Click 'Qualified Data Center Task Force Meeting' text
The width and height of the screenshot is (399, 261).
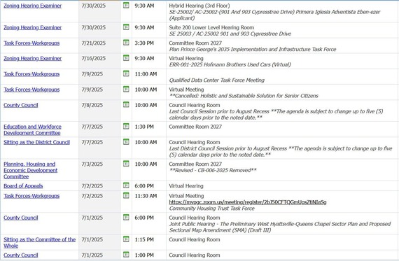(x=217, y=80)
